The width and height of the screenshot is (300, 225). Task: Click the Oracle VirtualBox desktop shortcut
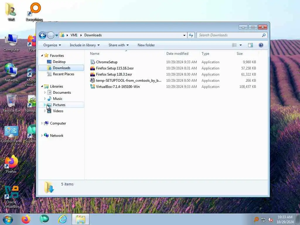tap(11, 197)
